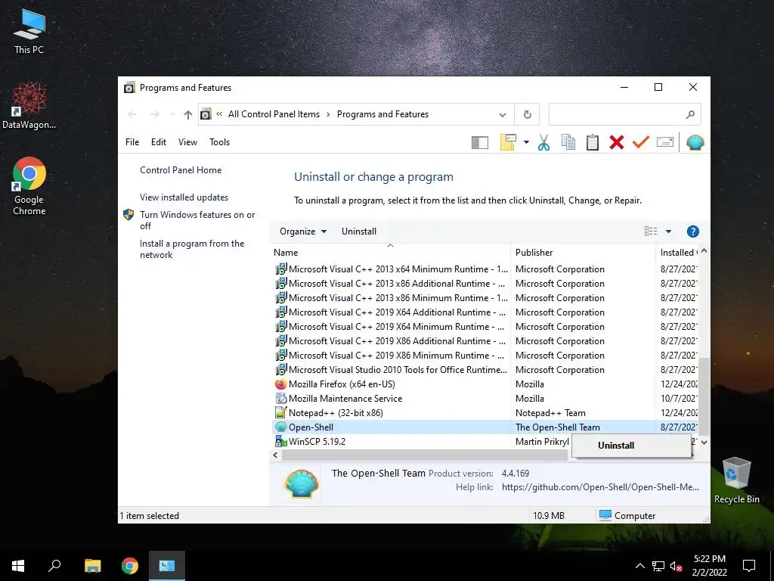Click the vertical scrollbar down arrow of program list

point(704,443)
